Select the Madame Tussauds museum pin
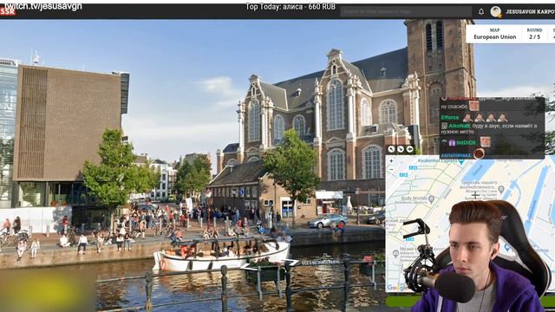This screenshot has width=555, height=312. click(395, 253)
